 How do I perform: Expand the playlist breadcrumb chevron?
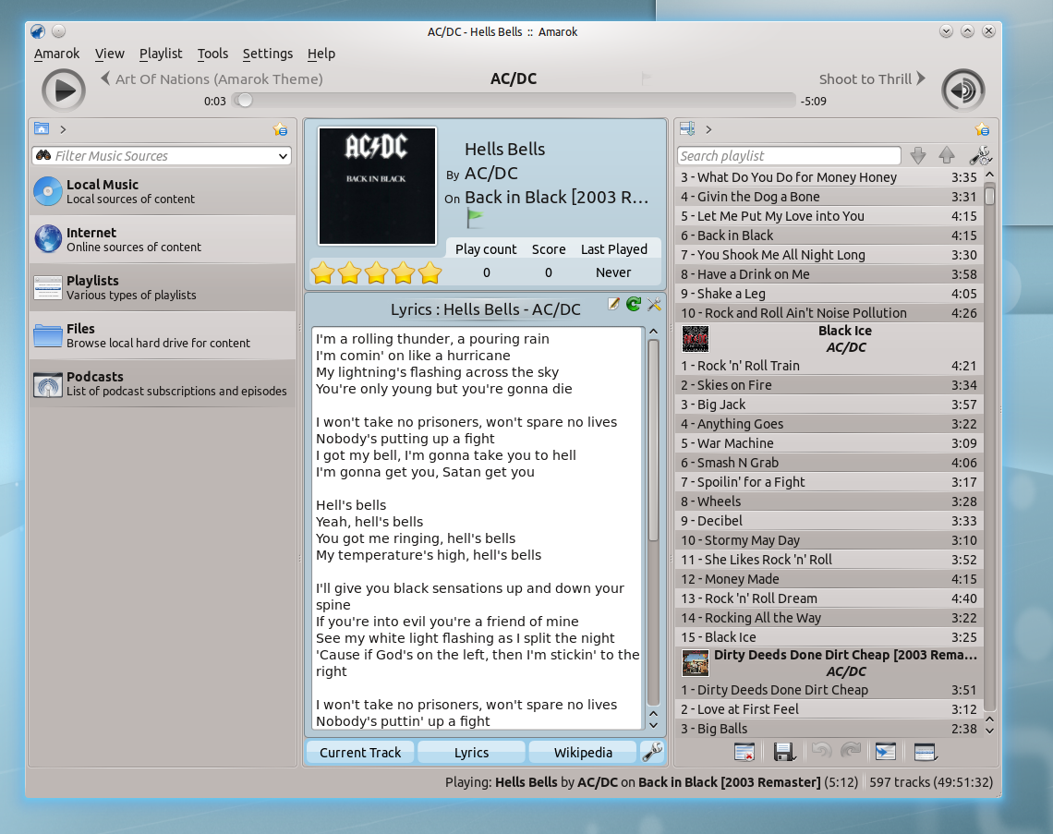[x=708, y=129]
